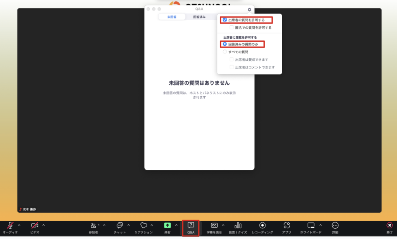397x239 pixels.
Task: Expand video options arrow beside ビデオ
Action: tap(43, 225)
